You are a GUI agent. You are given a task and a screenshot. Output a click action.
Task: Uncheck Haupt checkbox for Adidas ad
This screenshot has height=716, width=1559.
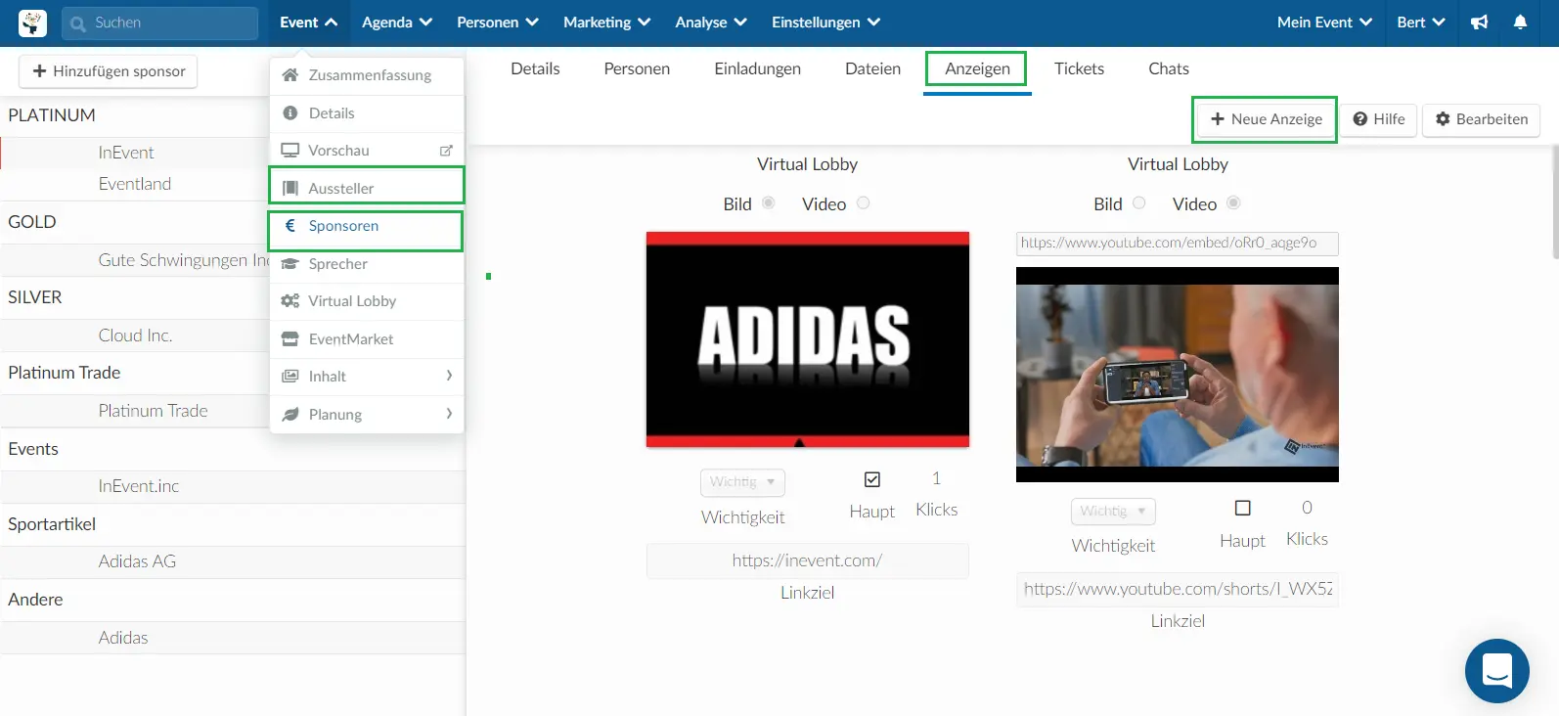872,479
